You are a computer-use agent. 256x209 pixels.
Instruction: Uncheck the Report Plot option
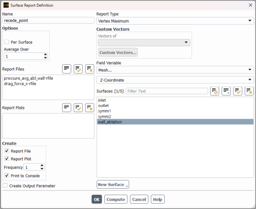[7, 159]
